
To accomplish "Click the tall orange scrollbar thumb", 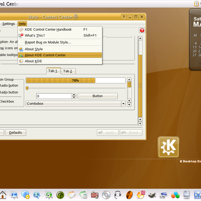I will [140, 86].
